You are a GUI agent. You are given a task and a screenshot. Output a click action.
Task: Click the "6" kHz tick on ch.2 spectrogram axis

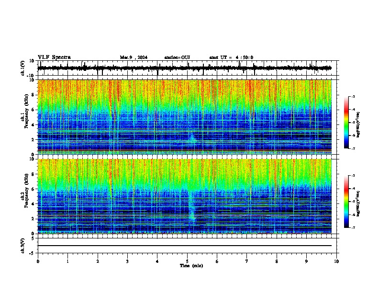tap(33, 189)
